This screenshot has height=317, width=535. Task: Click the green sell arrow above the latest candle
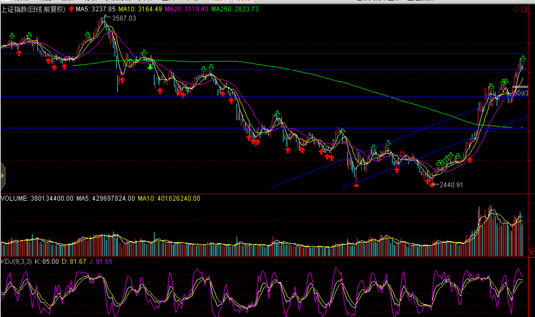click(x=523, y=59)
